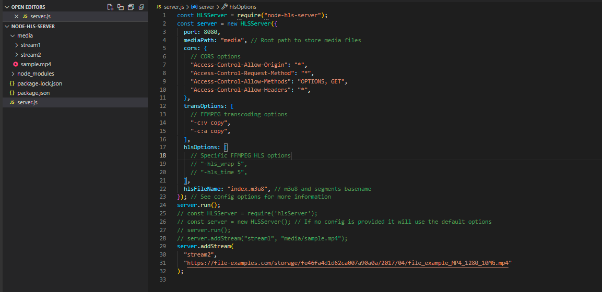Click the commented require('hlsServer') line
Image resolution: width=602 pixels, height=292 pixels.
(247, 213)
